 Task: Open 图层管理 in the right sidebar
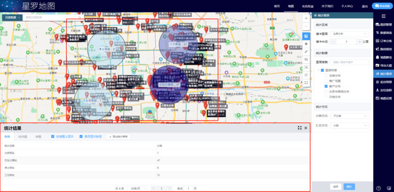[384, 25]
